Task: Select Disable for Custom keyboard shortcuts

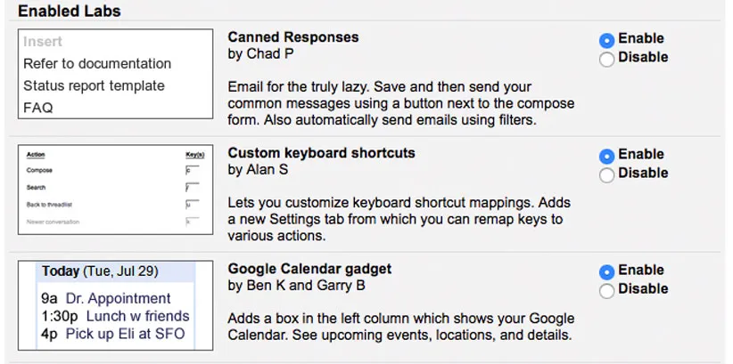Action: click(x=607, y=174)
